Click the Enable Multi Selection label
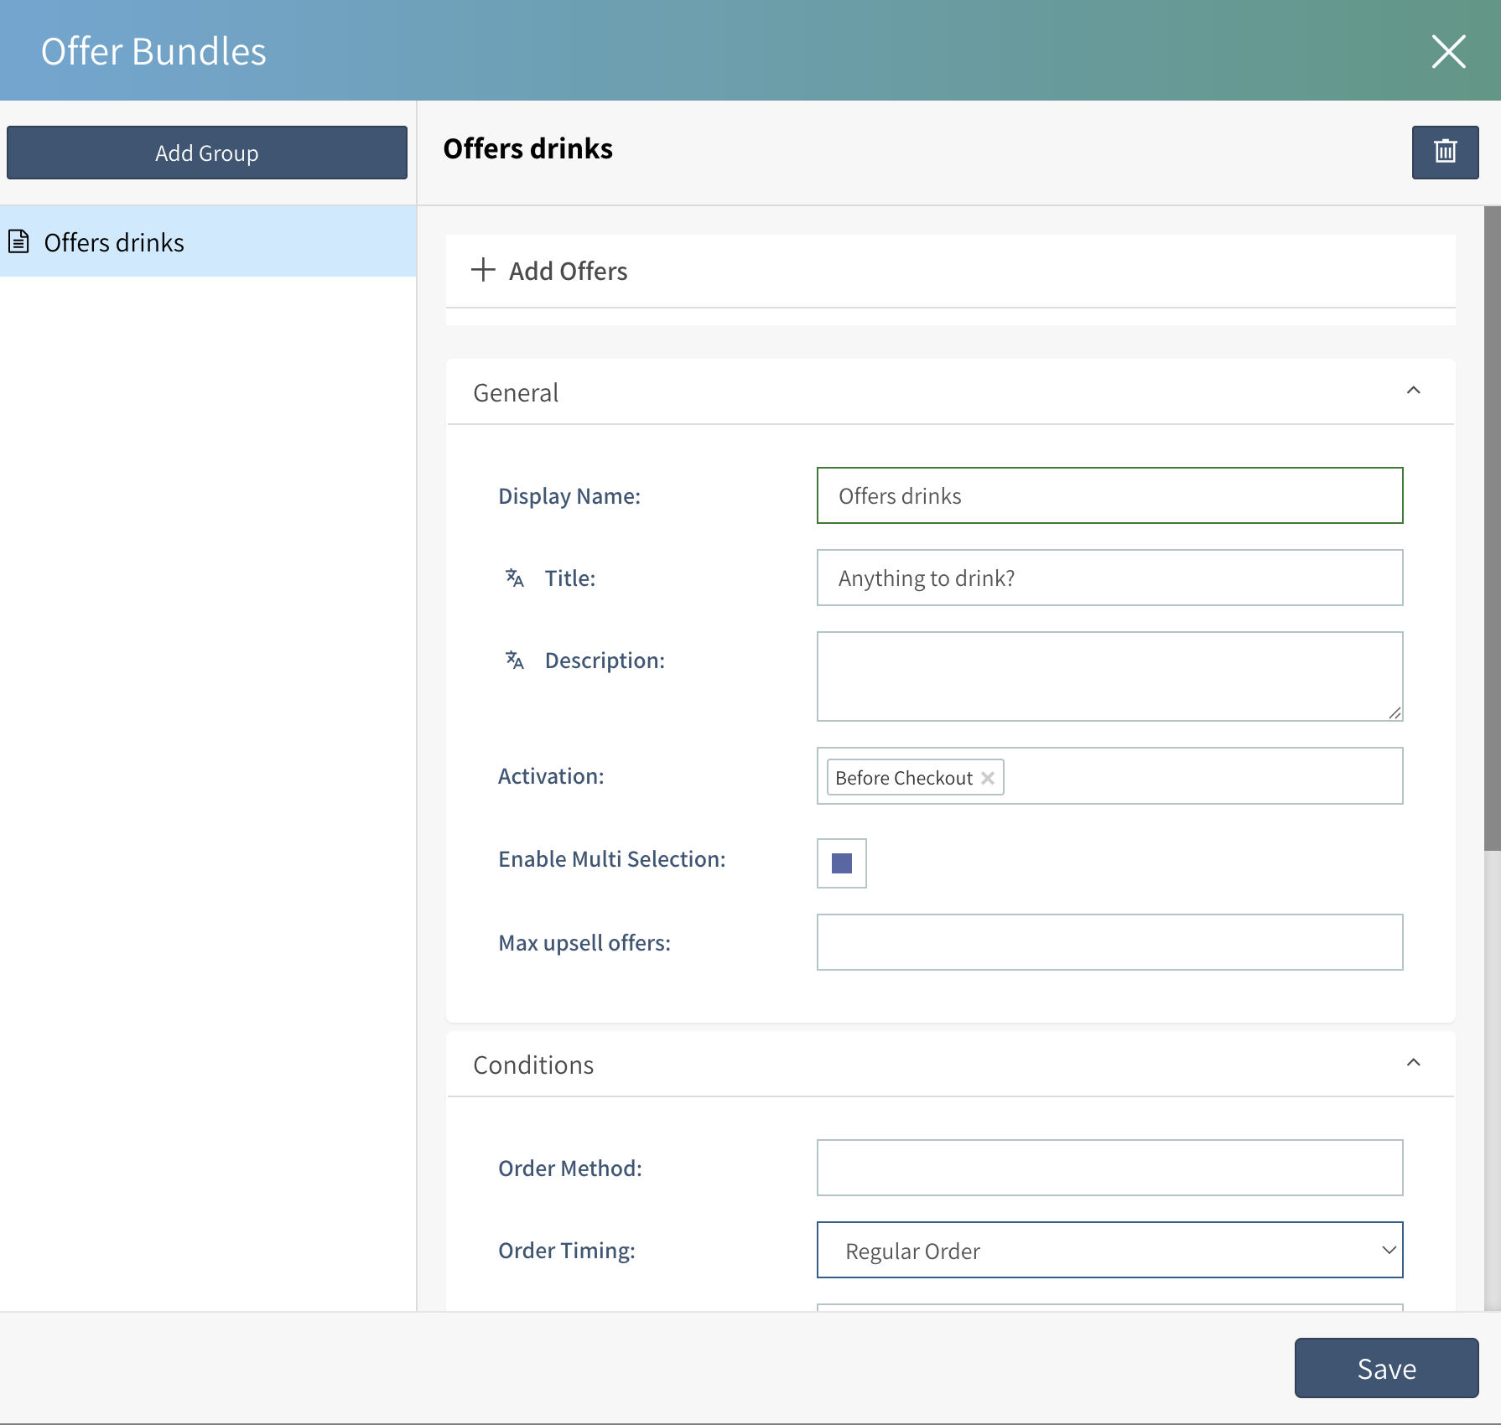The image size is (1501, 1425). click(612, 859)
